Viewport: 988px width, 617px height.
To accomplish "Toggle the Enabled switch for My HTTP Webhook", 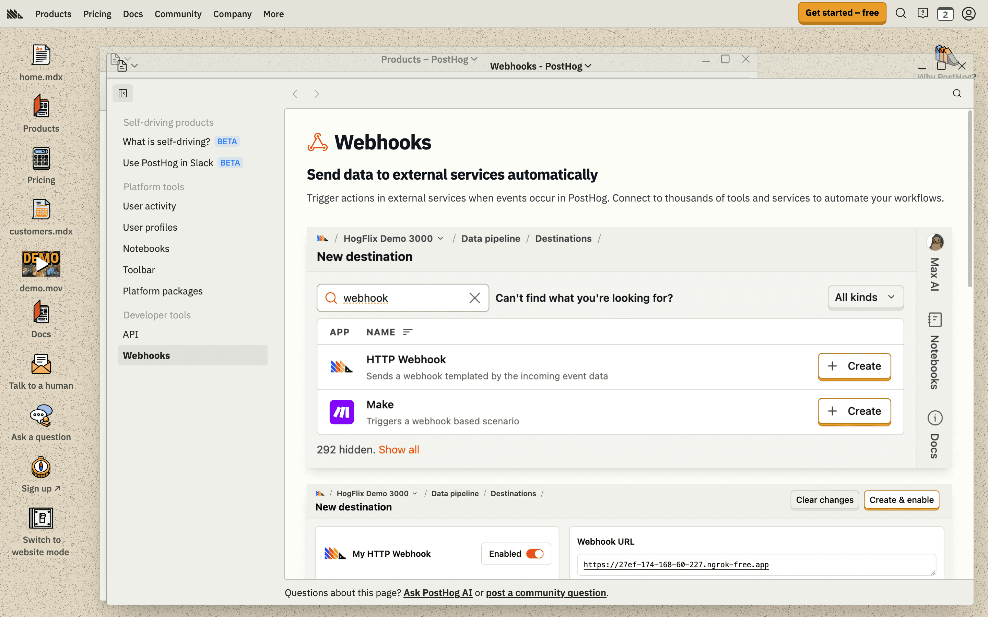I will [x=535, y=554].
